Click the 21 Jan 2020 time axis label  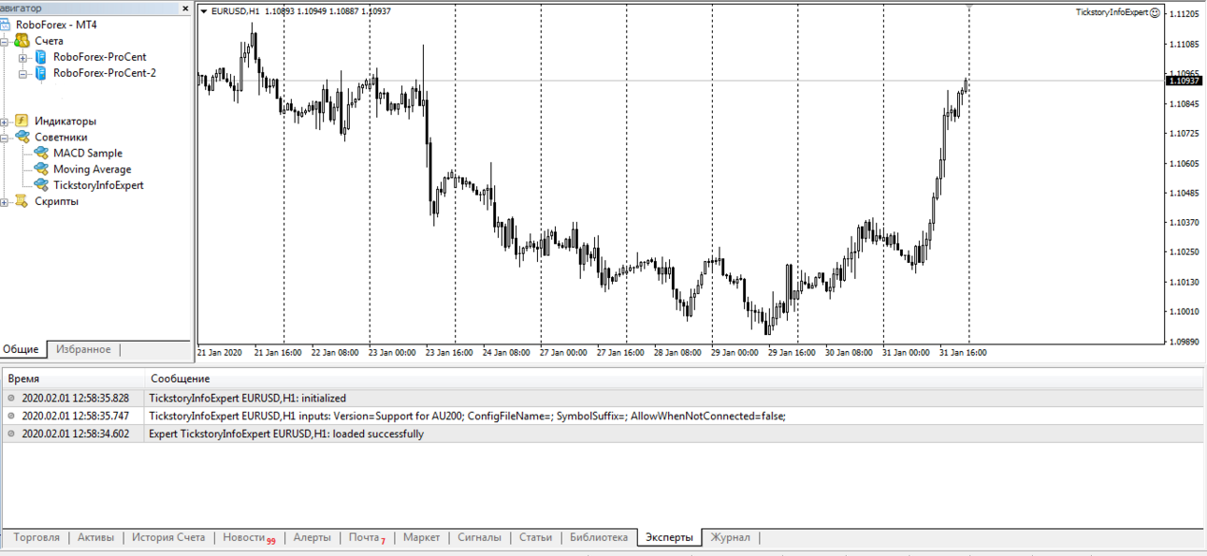coord(220,353)
